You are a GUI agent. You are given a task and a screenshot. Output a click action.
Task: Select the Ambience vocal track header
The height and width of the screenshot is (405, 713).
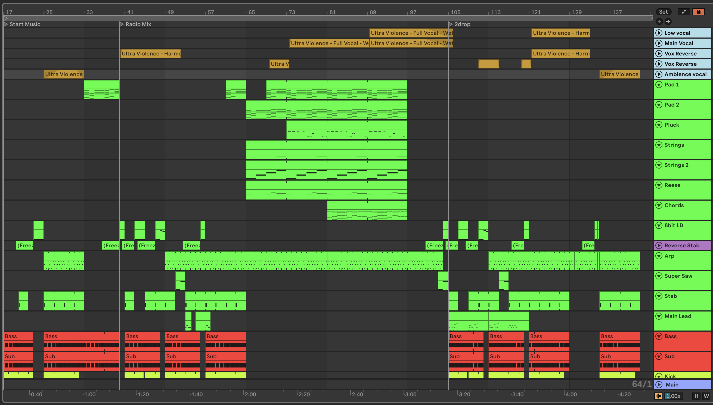coord(685,74)
